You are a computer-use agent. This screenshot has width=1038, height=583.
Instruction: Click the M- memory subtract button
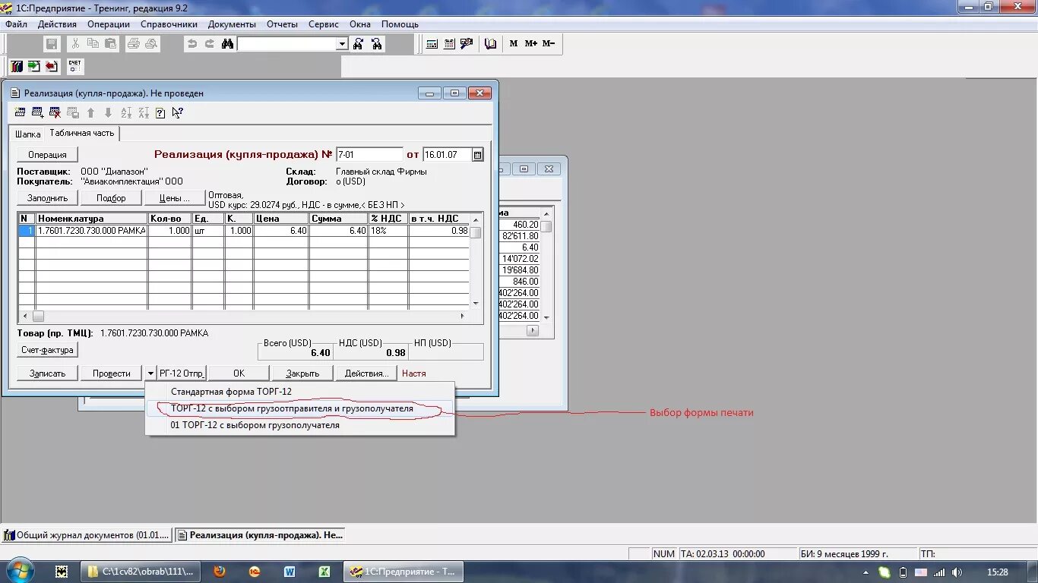549,44
